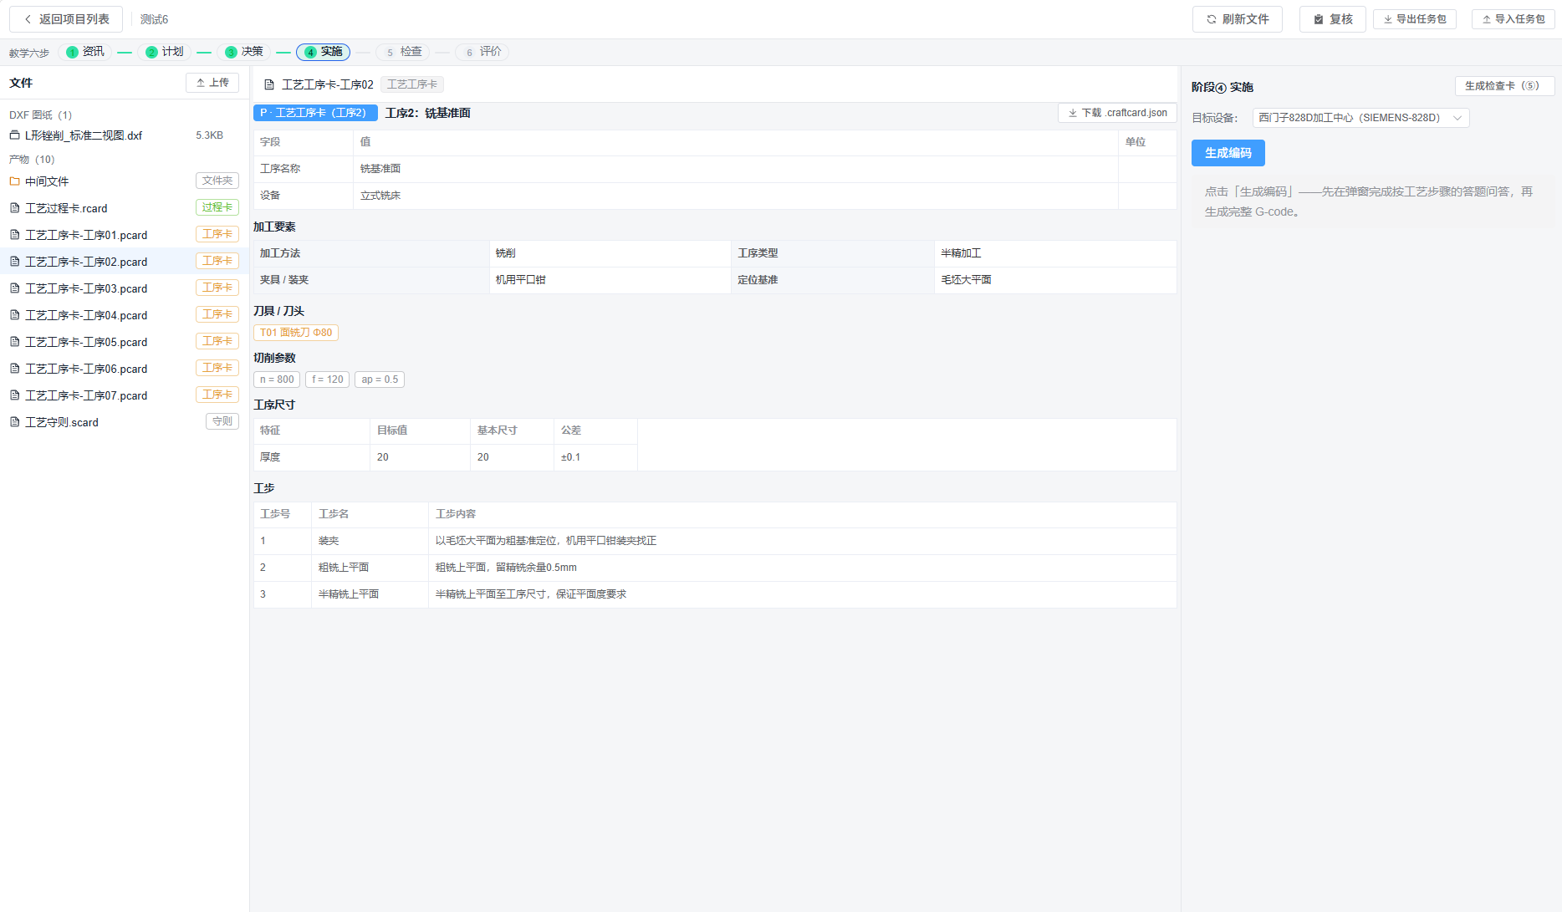Image resolution: width=1562 pixels, height=912 pixels.
Task: Click the 生成检查卡 (5) button
Action: click(x=1504, y=86)
